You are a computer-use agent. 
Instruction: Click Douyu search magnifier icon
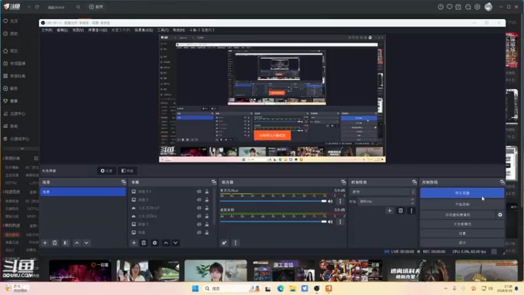(x=78, y=7)
